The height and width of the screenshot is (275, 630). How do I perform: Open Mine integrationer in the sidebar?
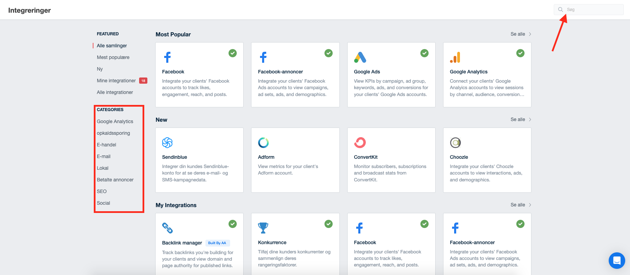pyautogui.click(x=116, y=81)
